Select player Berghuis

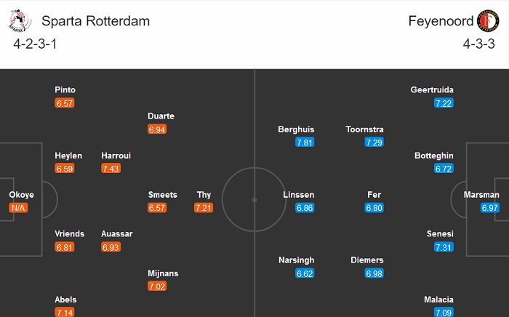coord(296,129)
